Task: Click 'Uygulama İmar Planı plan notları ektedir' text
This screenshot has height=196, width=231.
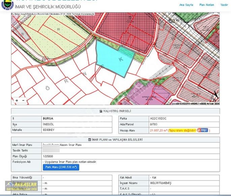Action: click(71, 162)
